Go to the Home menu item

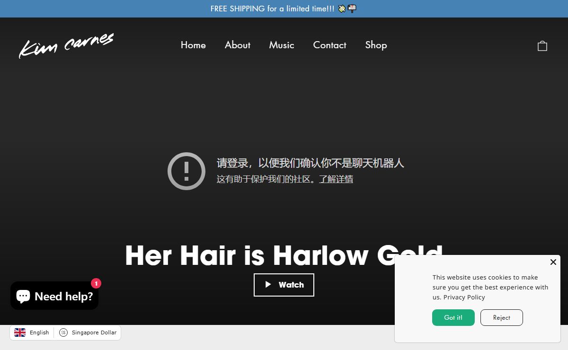[193, 45]
